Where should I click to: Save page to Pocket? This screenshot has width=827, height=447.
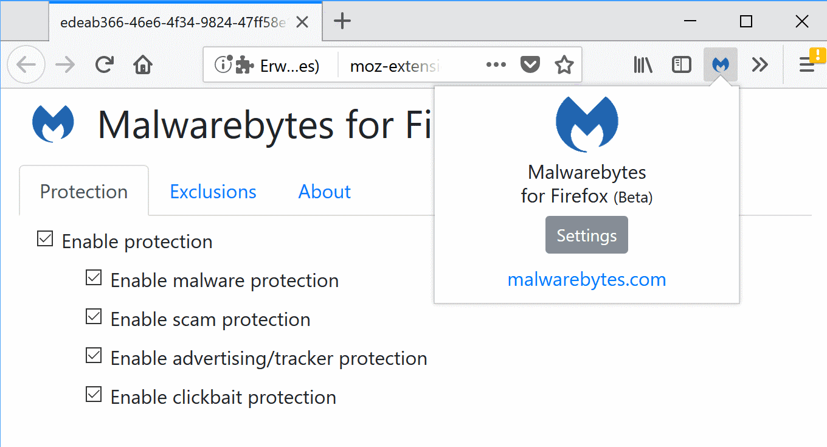click(x=530, y=64)
